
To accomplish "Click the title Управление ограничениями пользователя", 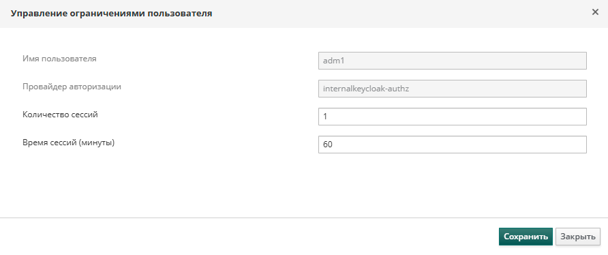I will coord(111,14).
